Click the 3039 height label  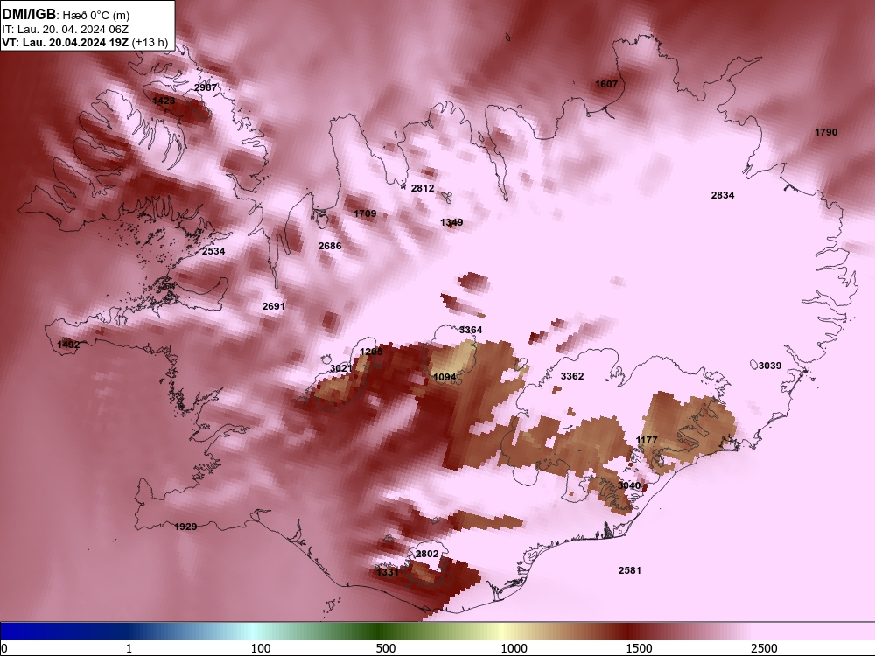[x=769, y=366]
